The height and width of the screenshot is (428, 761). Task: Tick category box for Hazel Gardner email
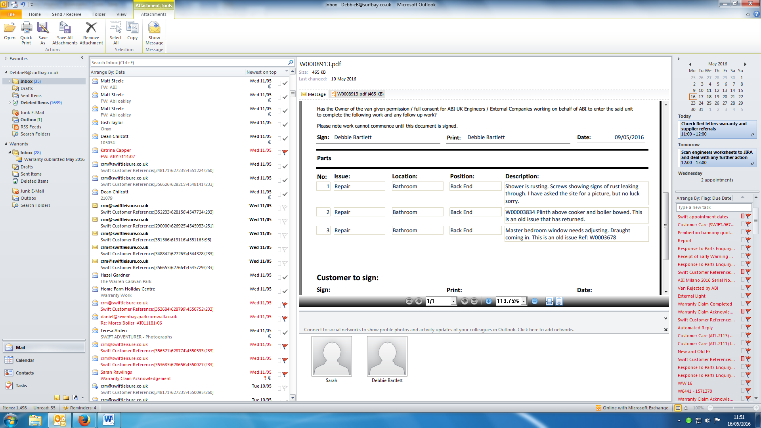(279, 277)
